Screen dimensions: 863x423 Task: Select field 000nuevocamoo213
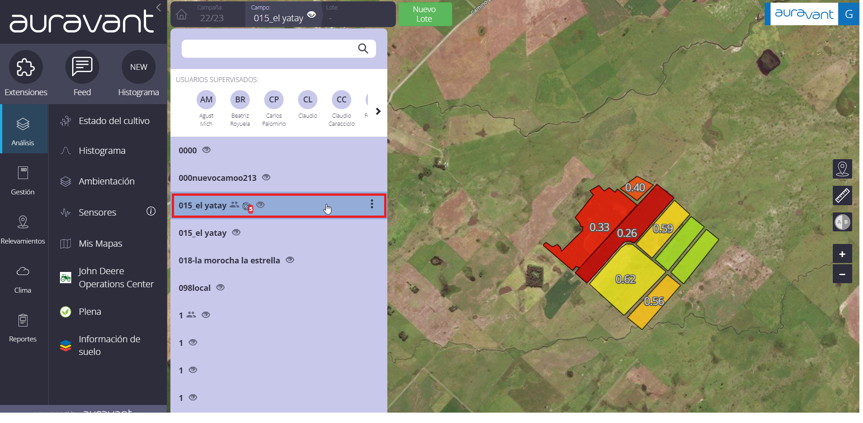[x=278, y=178]
